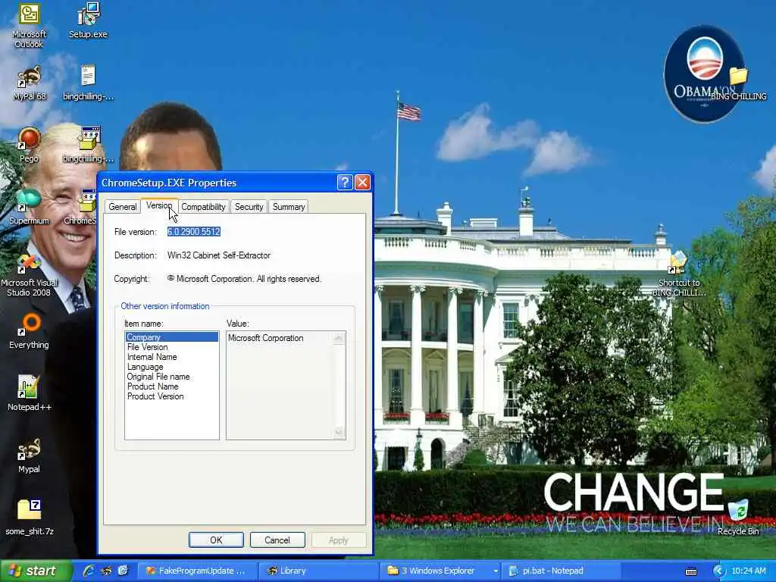776x582 pixels.
Task: Select the bingchilling installer icon below the text file
Action: tap(88, 145)
